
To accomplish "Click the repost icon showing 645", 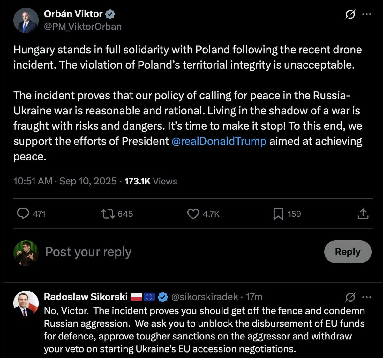I will (108, 214).
